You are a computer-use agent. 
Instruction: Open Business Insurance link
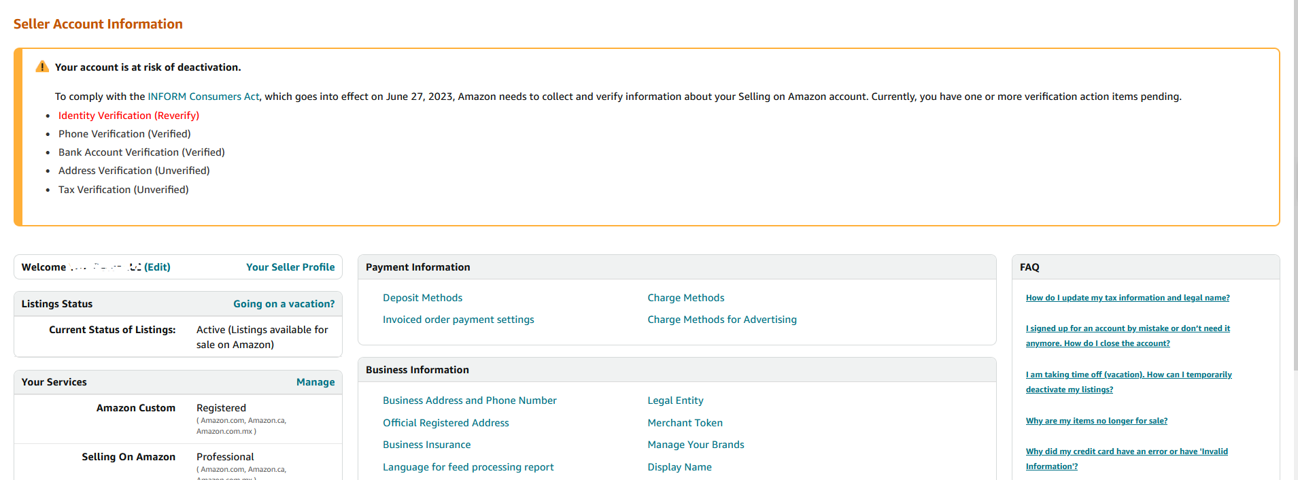(x=427, y=445)
